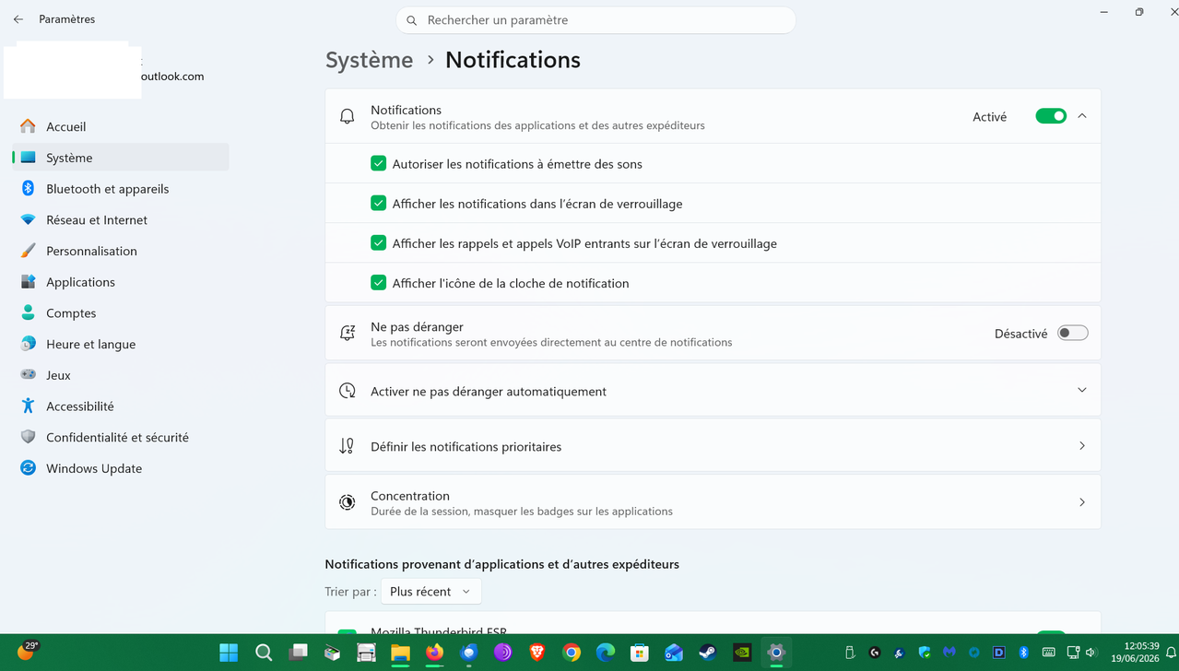Open Définir les notifications prioritaires
The width and height of the screenshot is (1179, 671).
coord(713,446)
